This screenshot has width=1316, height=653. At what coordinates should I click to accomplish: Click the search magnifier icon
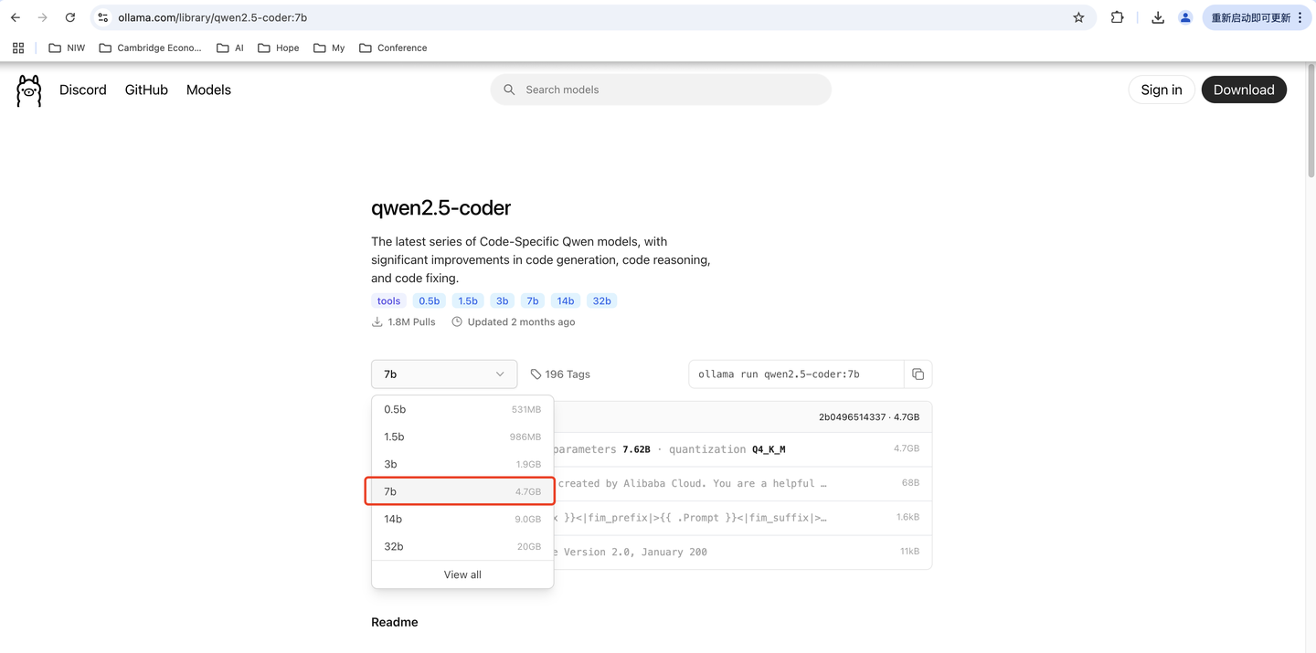pyautogui.click(x=510, y=90)
